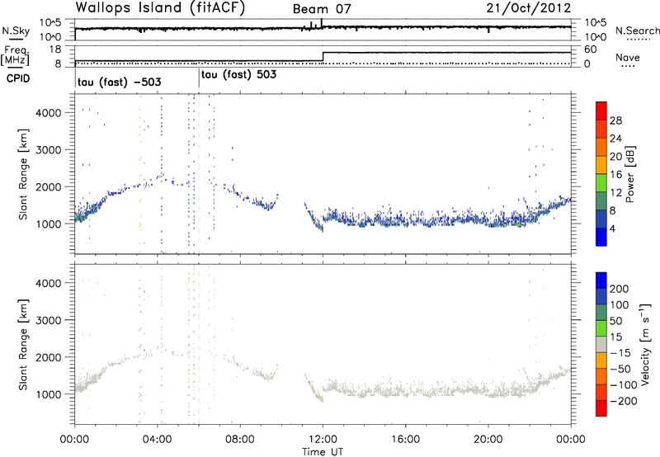The image size is (660, 457).
Task: Click the 'Time UT' axis title
Action: pyautogui.click(x=323, y=451)
